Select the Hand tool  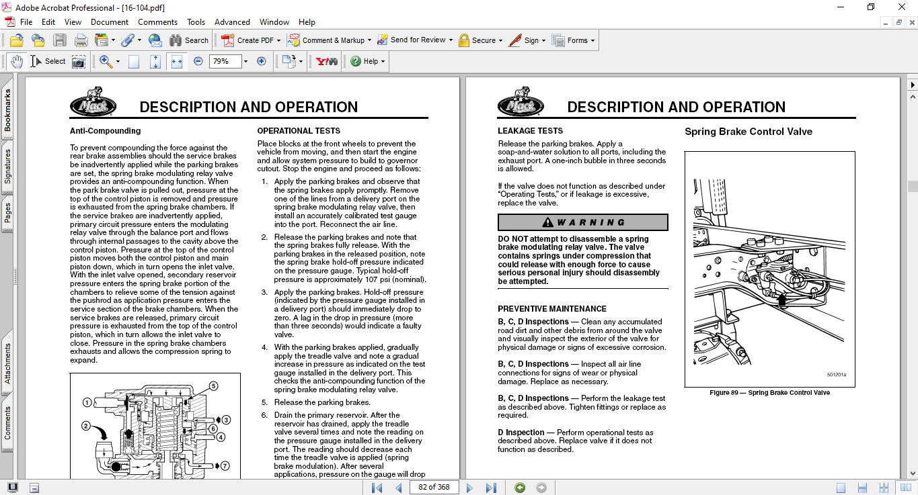coord(16,61)
